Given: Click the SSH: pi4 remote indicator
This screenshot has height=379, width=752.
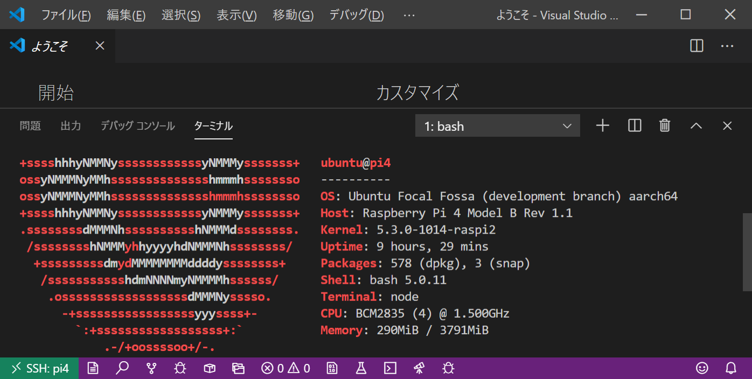Looking at the screenshot, I should 39,368.
